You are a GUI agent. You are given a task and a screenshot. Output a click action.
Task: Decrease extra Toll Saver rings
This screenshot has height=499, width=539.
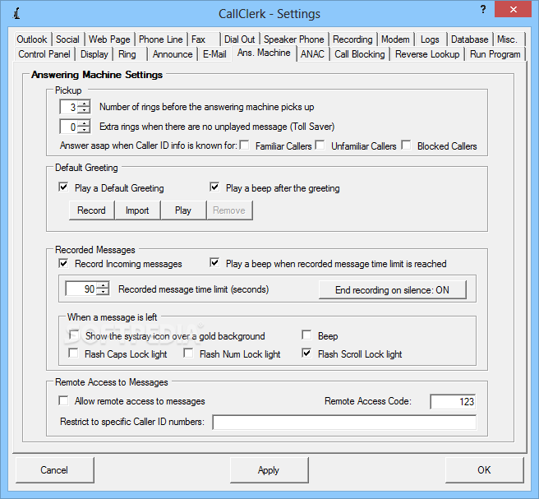[x=84, y=130]
